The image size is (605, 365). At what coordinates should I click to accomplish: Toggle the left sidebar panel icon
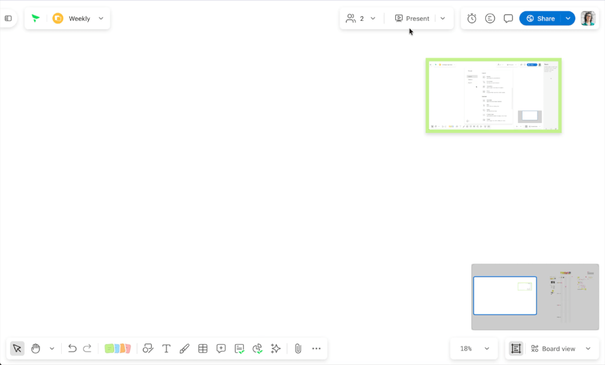(x=8, y=18)
